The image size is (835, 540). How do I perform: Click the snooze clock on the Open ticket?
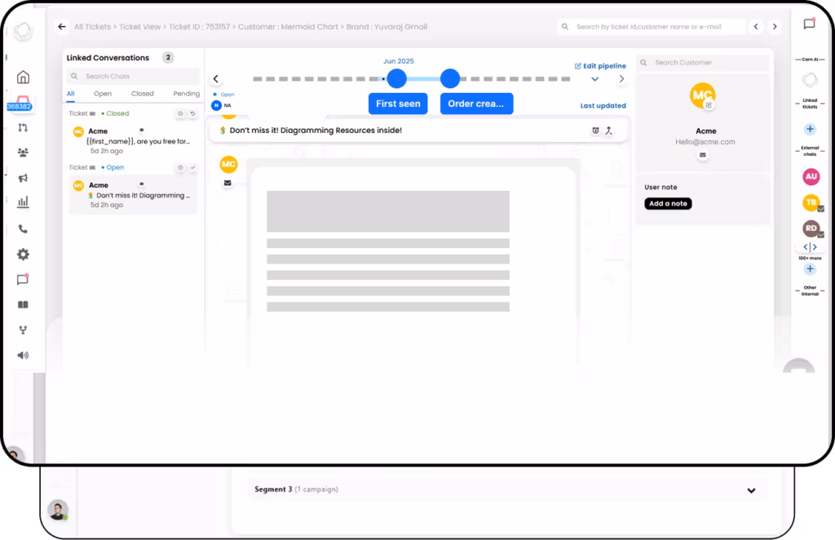pyautogui.click(x=180, y=167)
